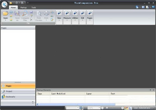
Task: Sort by the Last Modified column header
Action: tap(67, 94)
